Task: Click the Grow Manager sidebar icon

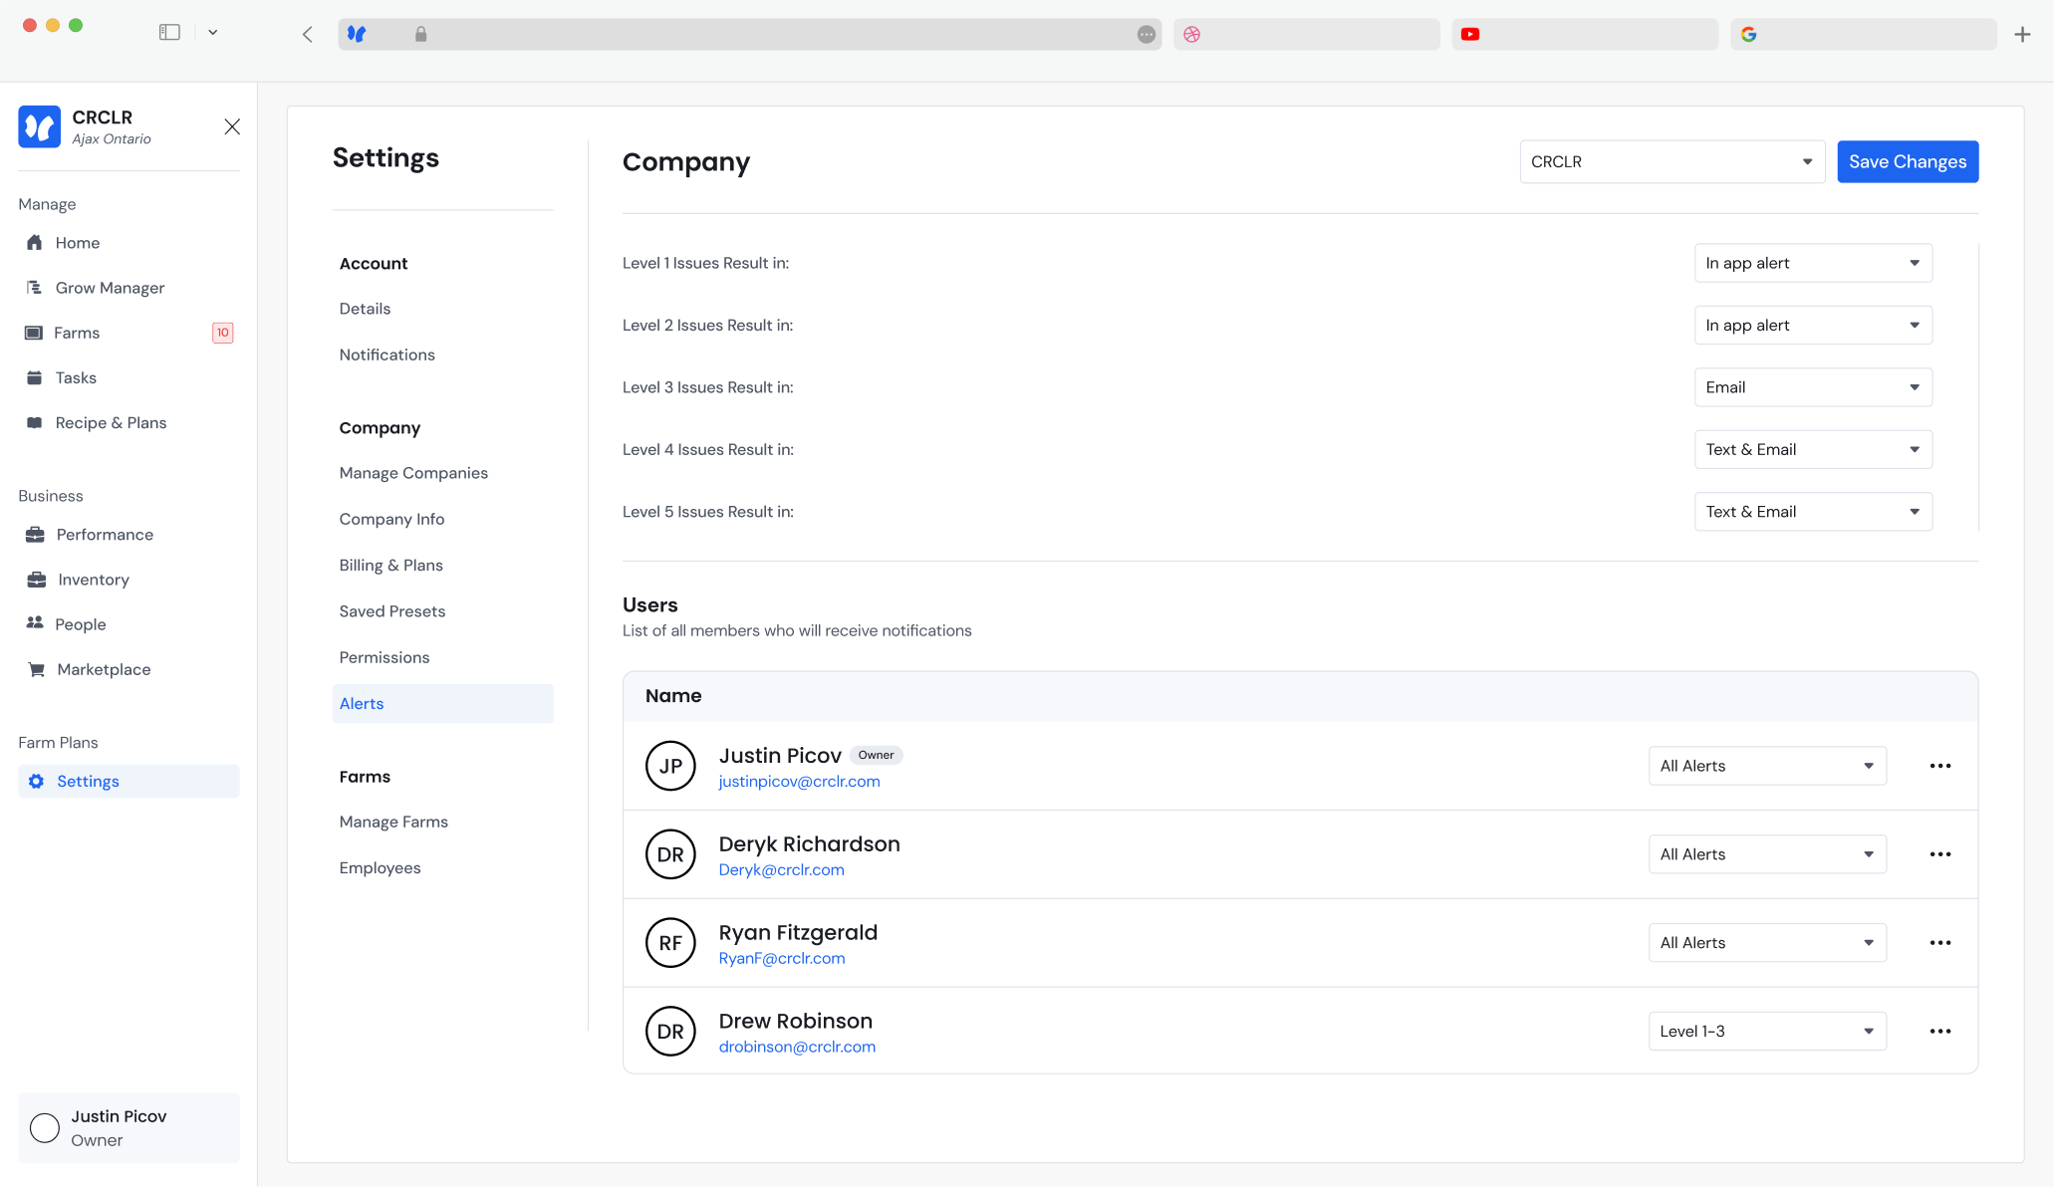Action: point(35,288)
